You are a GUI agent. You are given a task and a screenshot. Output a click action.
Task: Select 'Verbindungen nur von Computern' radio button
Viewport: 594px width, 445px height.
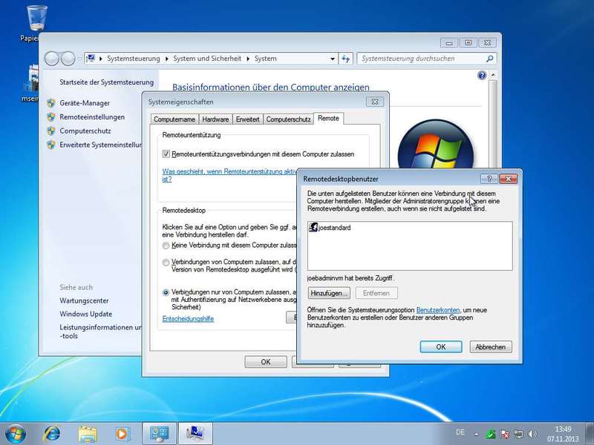[166, 292]
